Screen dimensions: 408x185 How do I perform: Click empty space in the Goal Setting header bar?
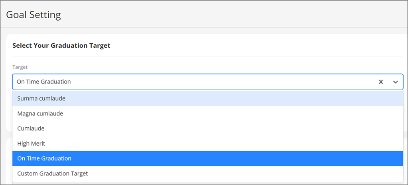(x=239, y=15)
